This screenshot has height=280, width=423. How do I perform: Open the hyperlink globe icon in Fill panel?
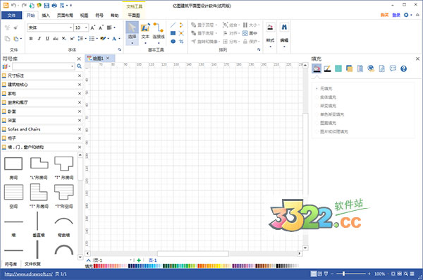coord(371,68)
